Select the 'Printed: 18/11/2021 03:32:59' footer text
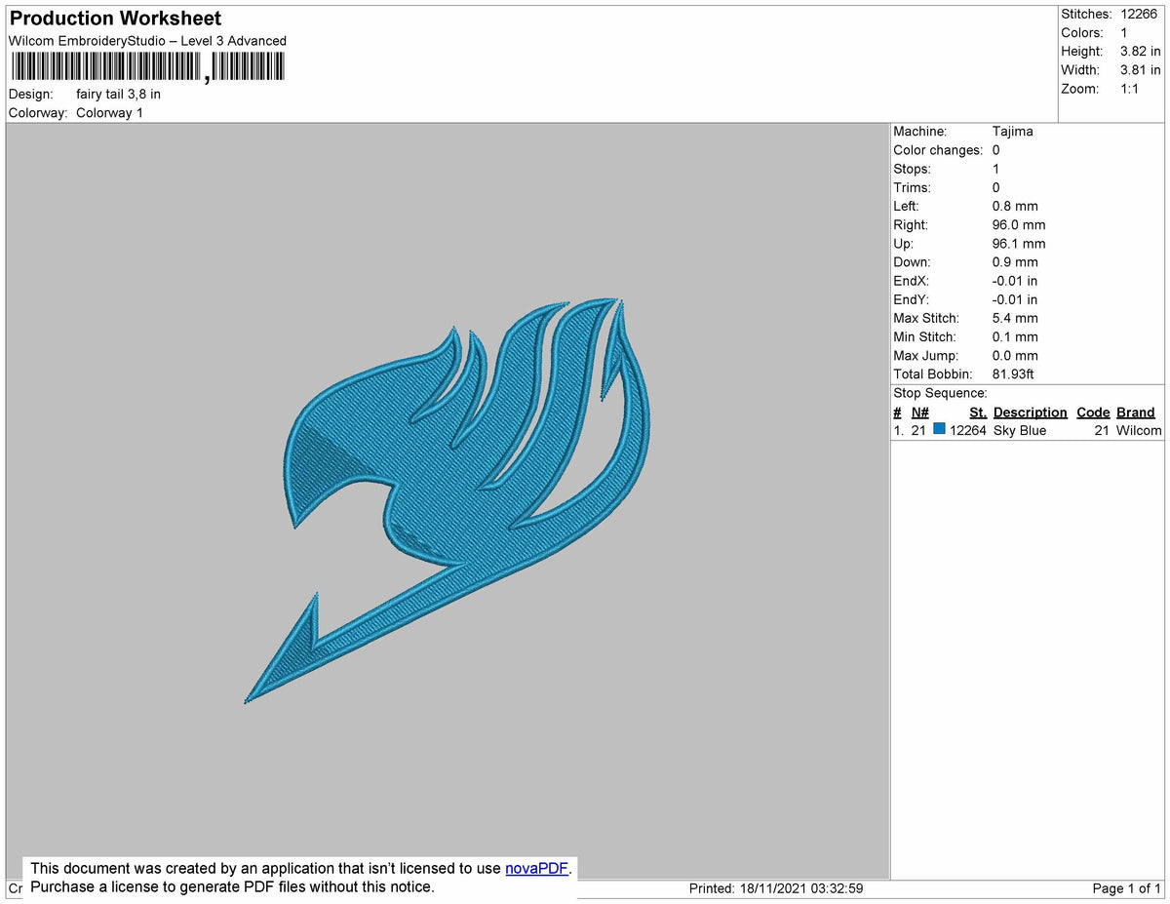The width and height of the screenshot is (1170, 904). coord(776,888)
